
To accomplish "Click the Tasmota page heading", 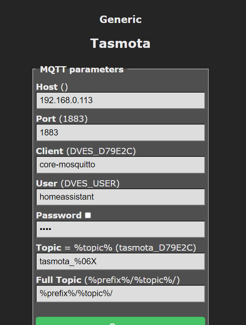I will (120, 43).
